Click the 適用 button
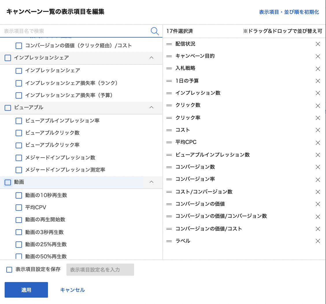The height and width of the screenshot is (304, 326). tap(26, 290)
